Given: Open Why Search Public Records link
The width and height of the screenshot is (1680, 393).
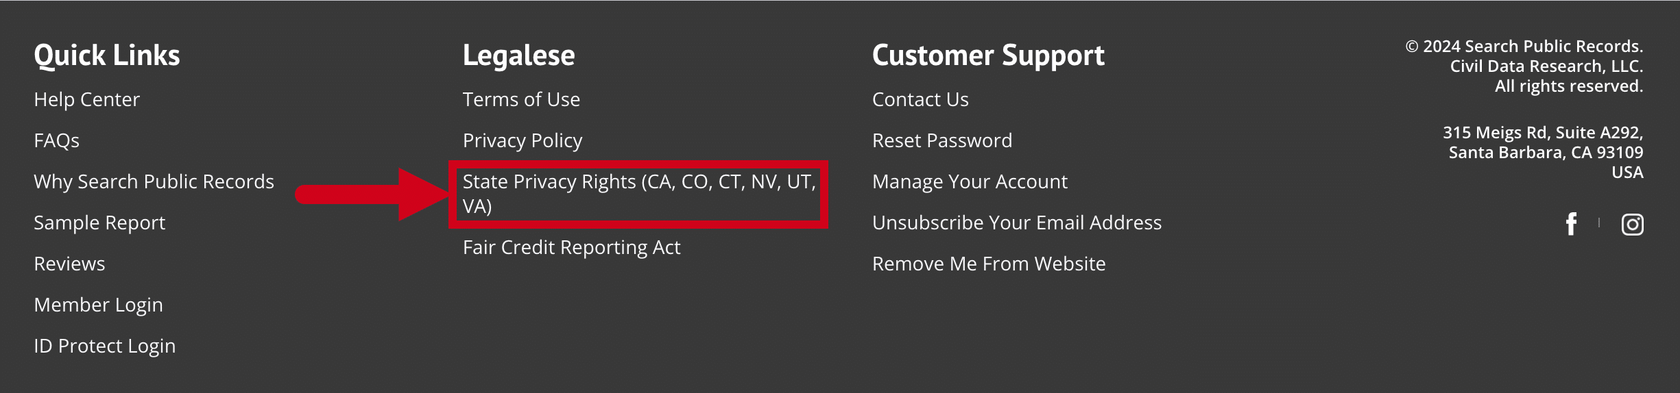Looking at the screenshot, I should point(154,181).
